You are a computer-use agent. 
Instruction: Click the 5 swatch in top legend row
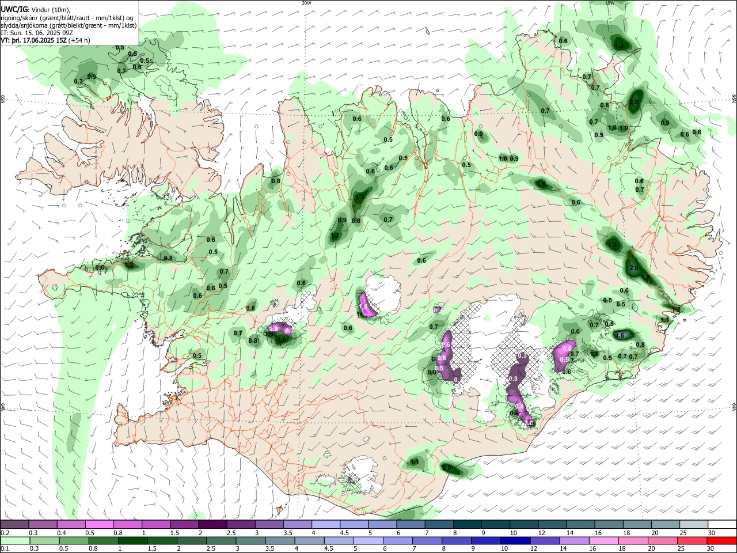[x=382, y=524]
